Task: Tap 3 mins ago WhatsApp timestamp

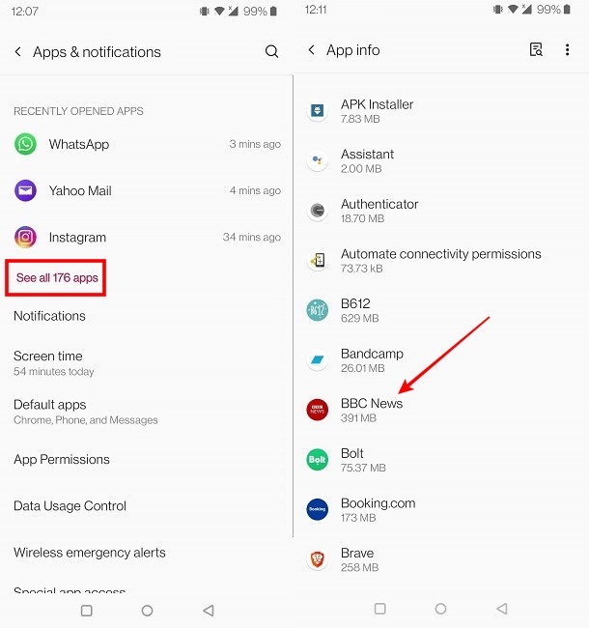Action: pyautogui.click(x=255, y=144)
